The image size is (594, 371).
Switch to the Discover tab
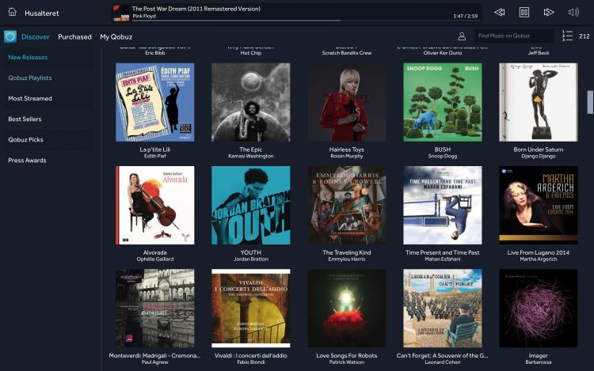click(x=35, y=36)
